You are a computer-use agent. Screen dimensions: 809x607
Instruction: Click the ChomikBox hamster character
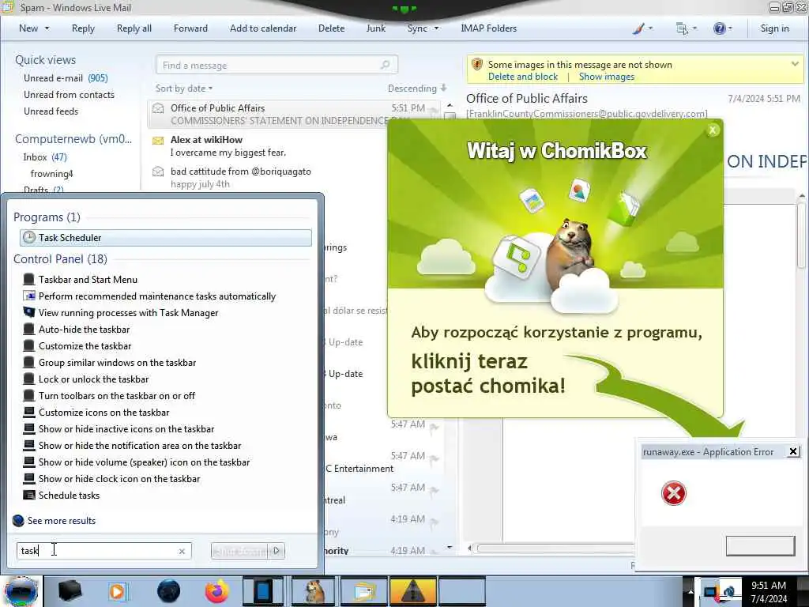(x=570, y=253)
